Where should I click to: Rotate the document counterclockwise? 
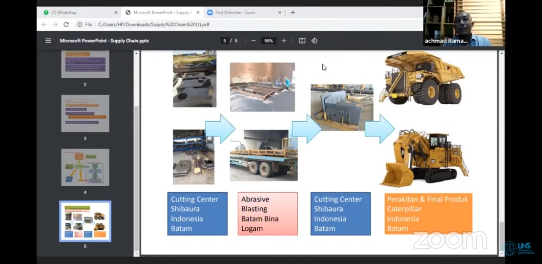pos(314,41)
